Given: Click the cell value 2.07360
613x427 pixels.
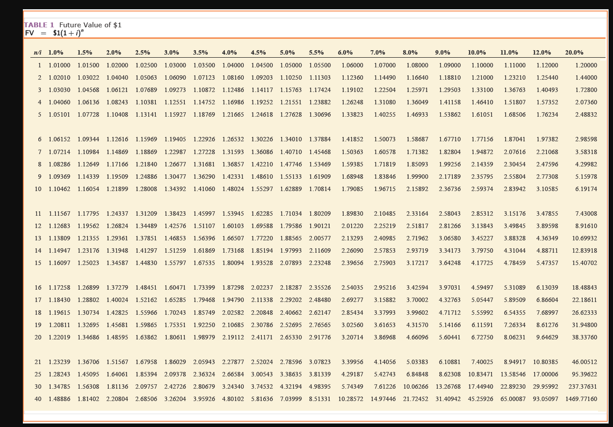Looking at the screenshot, I should 586,102.
